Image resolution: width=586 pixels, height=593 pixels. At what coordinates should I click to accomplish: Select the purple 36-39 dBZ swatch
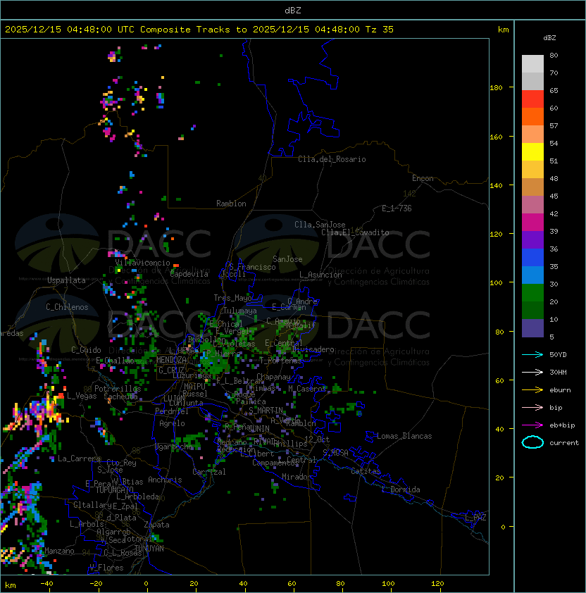pyautogui.click(x=532, y=239)
